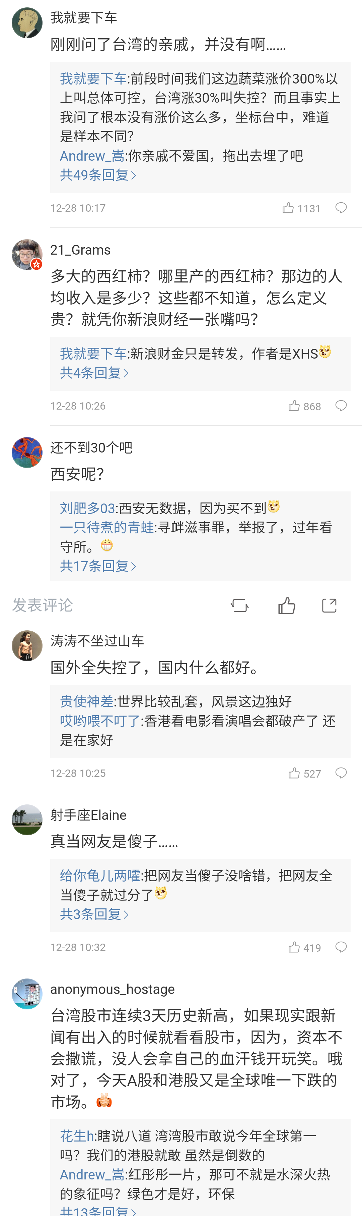Viewport: 362px width, 1216px height.
Task: Tap the like icon in bottom bar
Action: (x=287, y=605)
